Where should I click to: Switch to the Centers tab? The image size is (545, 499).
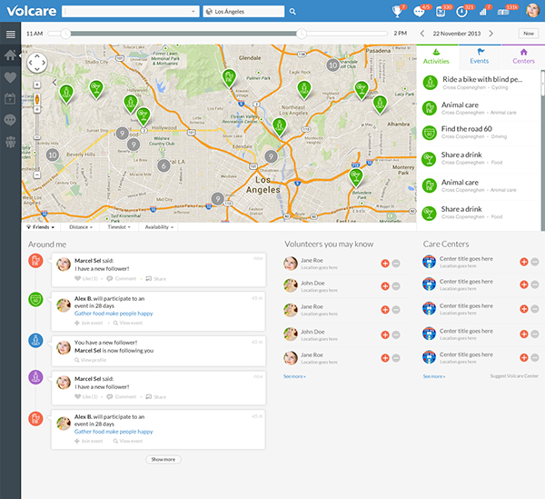pos(523,56)
